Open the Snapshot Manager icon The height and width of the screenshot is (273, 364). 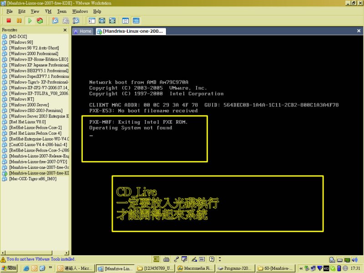[x=76, y=20]
